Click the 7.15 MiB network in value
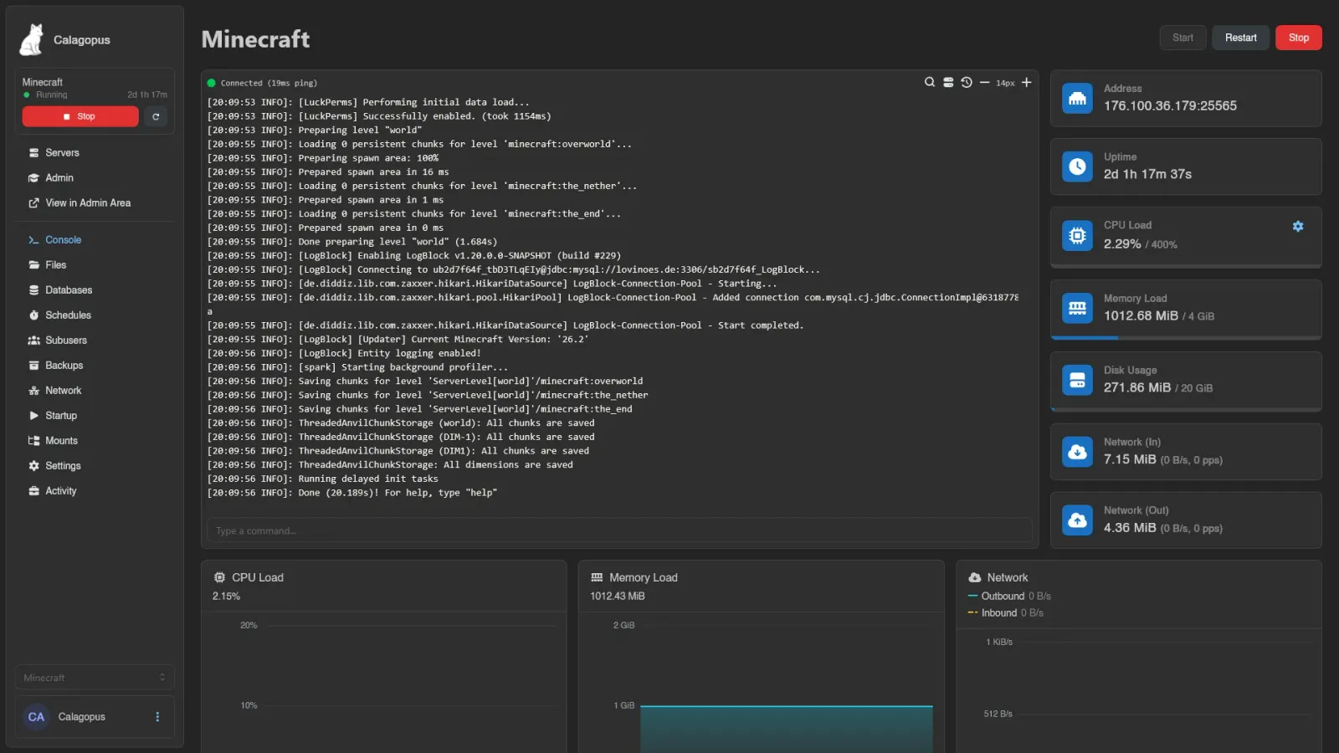Viewport: 1339px width, 753px height. [x=1130, y=460]
